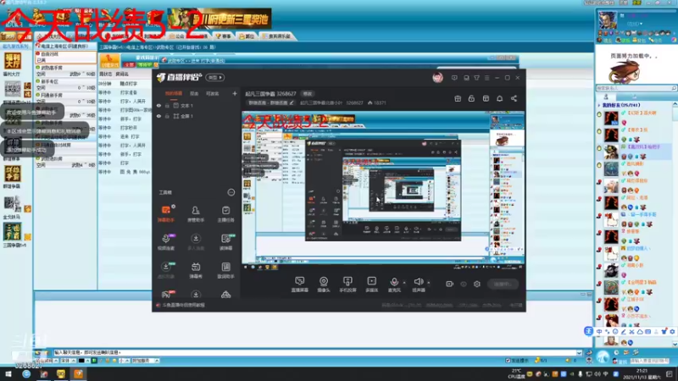
Task: Open the browser icon on taskbar
Action: (26, 373)
